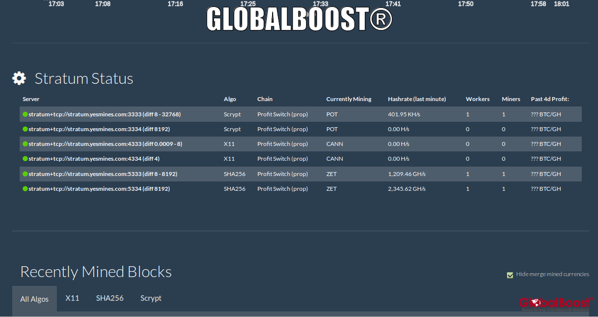This screenshot has height=317, width=598.
Task: Click ZET in the port 5334 row
Action: [331, 189]
